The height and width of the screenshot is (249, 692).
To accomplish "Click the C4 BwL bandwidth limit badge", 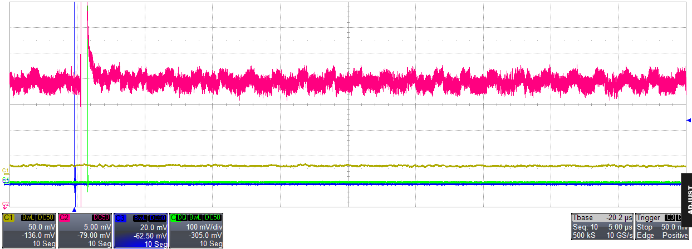I will pos(195,218).
